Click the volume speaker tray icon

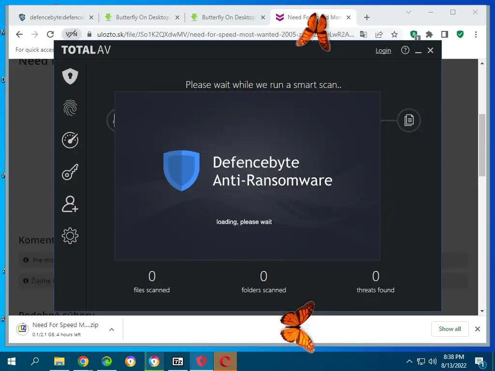click(433, 361)
